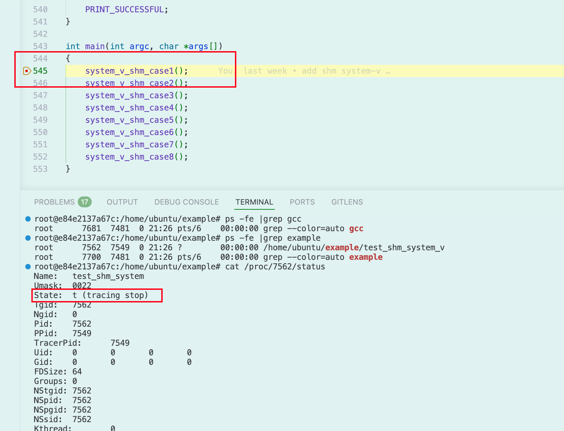The image size is (564, 431).
Task: Open the PORTS tab
Action: pos(302,202)
